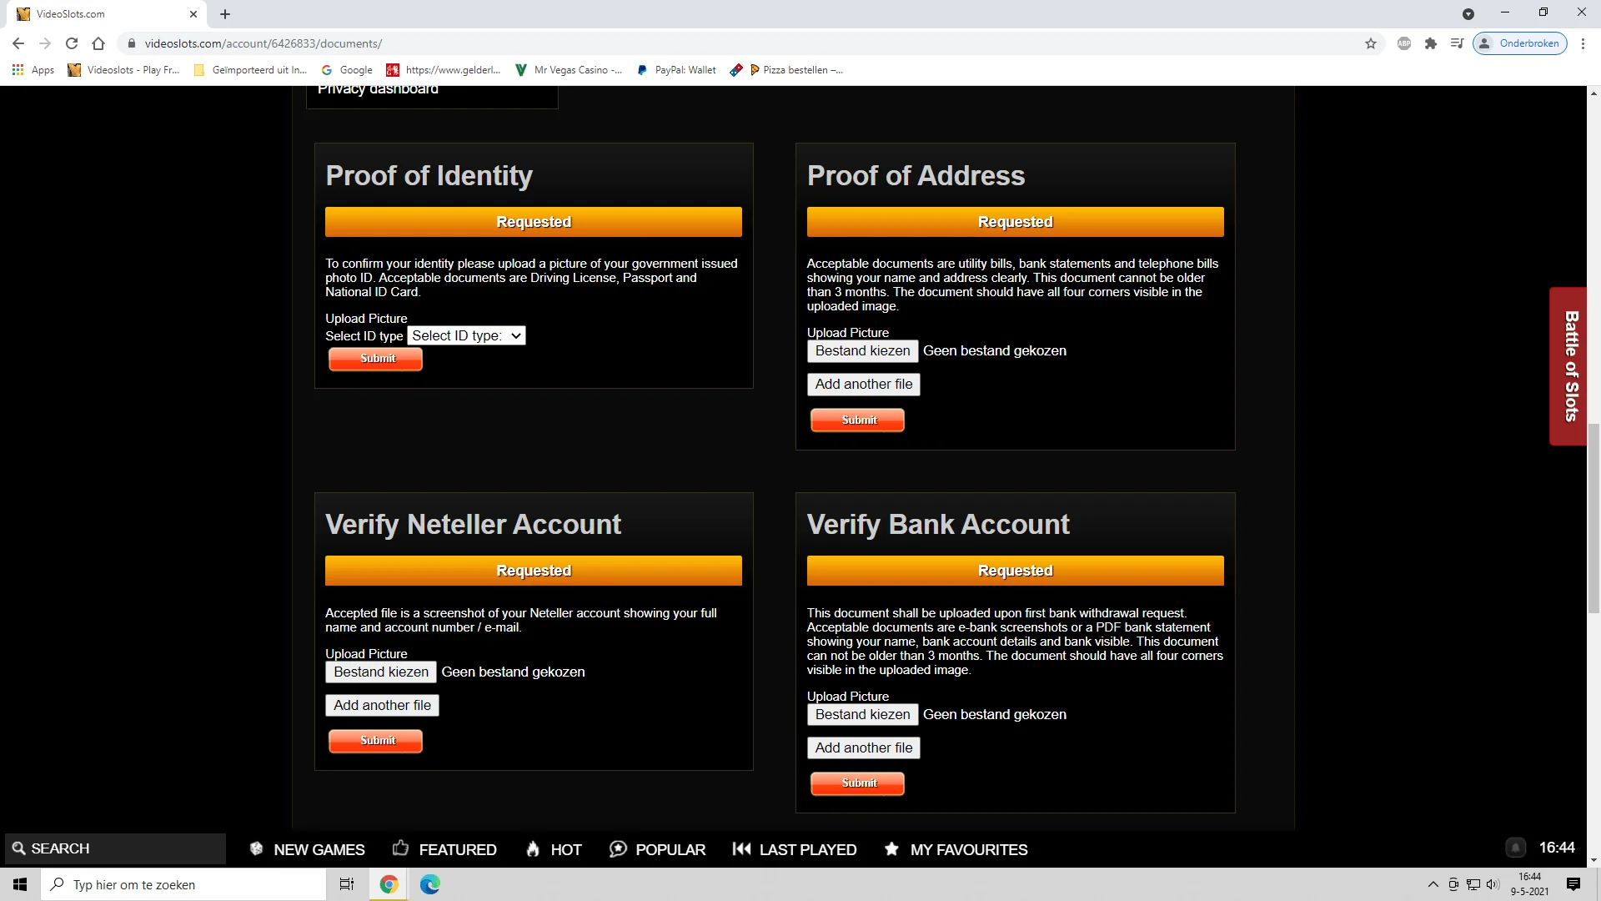Image resolution: width=1601 pixels, height=901 pixels.
Task: Open the Windows Start menu
Action: pyautogui.click(x=20, y=884)
